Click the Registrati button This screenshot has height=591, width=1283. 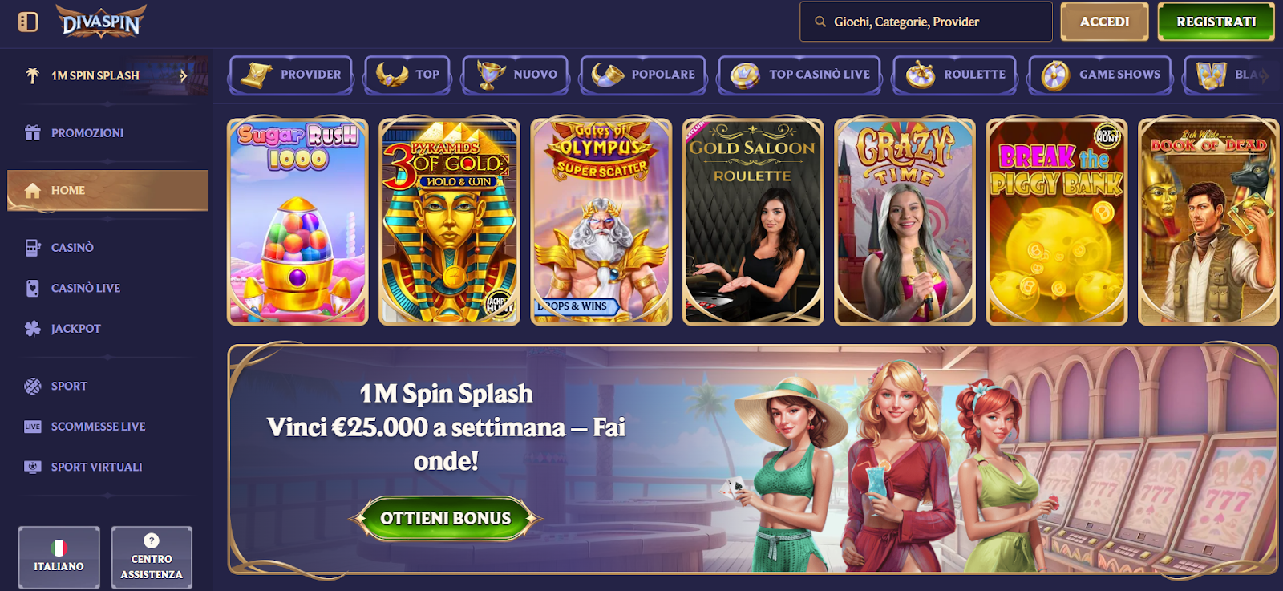click(1216, 22)
